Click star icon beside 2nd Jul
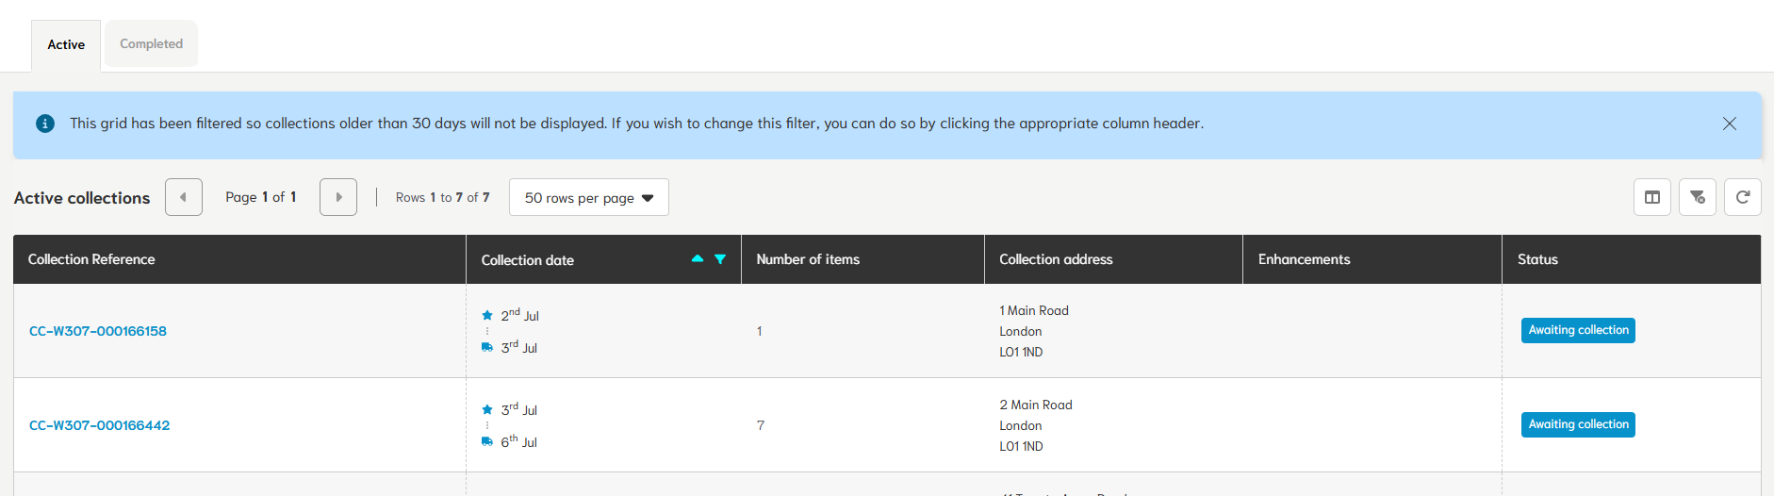1774x496 pixels. [487, 315]
